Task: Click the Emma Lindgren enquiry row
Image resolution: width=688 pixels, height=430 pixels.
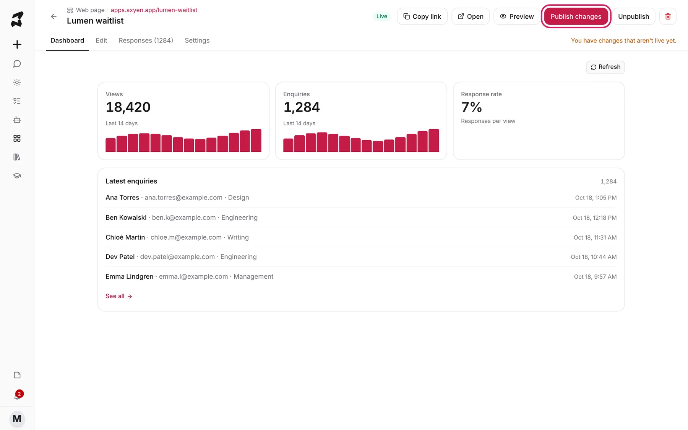Action: (361, 277)
